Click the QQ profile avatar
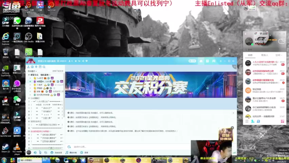Screen dimensions: 289x163 (x=249, y=41)
